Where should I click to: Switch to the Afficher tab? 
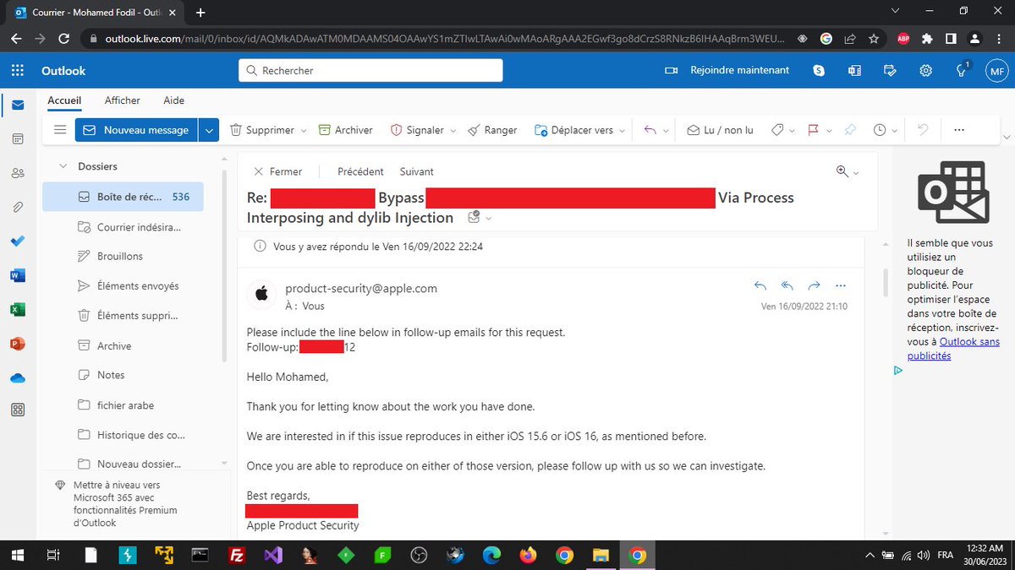[x=122, y=100]
